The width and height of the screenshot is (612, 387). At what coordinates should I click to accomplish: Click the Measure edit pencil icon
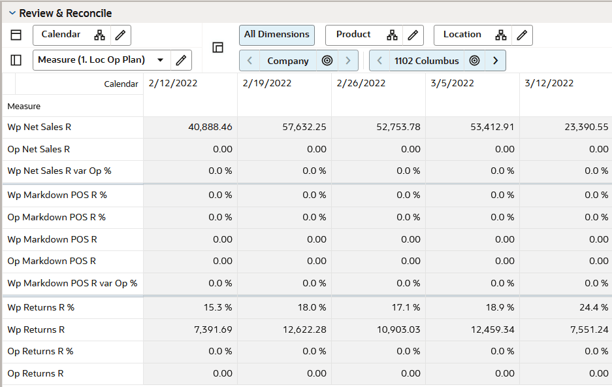point(181,60)
